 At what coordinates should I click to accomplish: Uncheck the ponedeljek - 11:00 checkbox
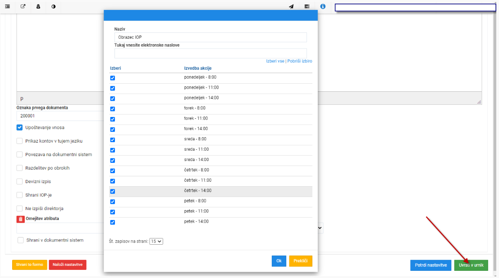(113, 88)
